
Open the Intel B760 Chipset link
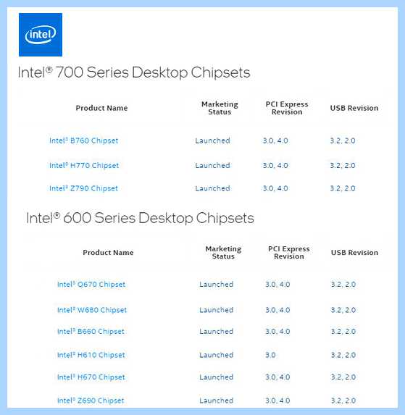pyautogui.click(x=83, y=141)
